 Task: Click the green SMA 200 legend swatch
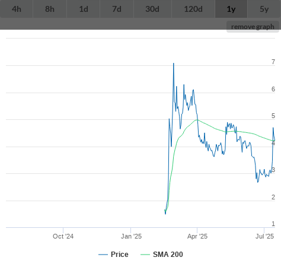145,255
